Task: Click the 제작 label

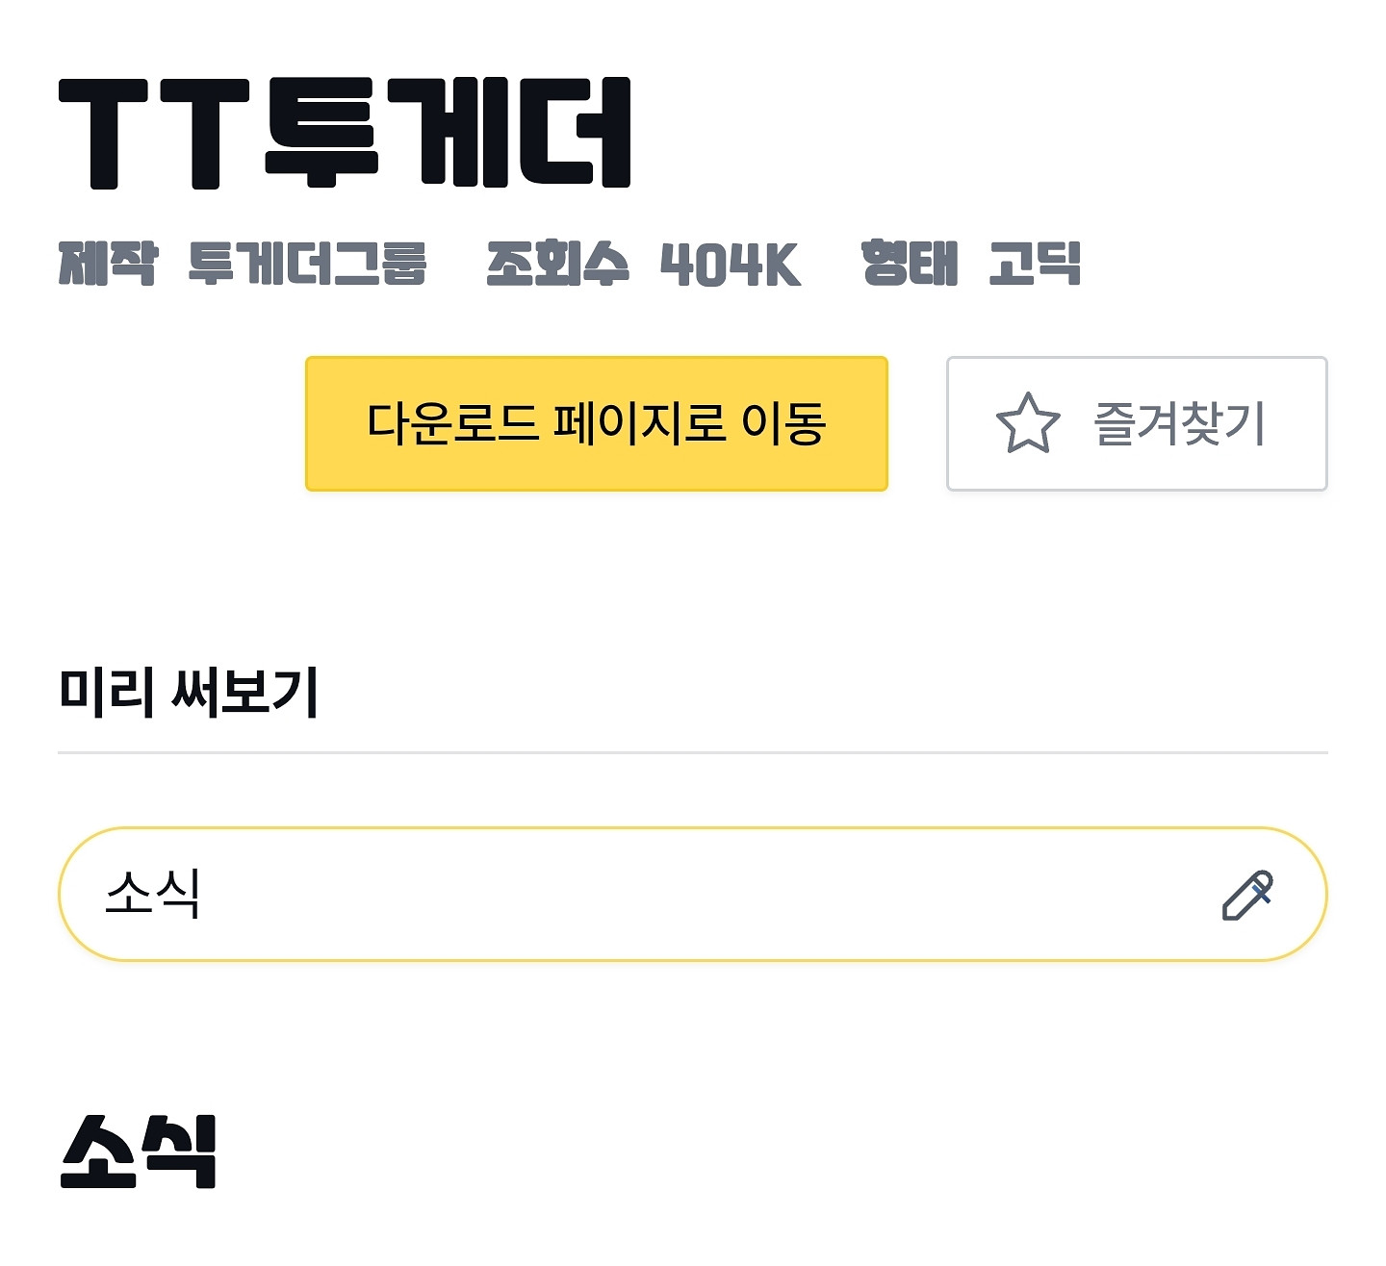Action: [107, 264]
